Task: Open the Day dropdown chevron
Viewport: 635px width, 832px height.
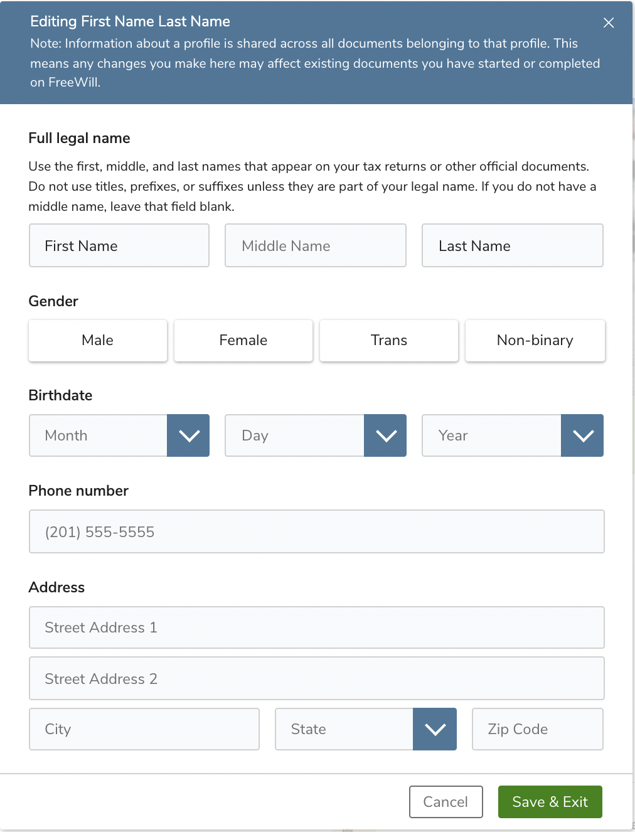Action: coord(385,435)
